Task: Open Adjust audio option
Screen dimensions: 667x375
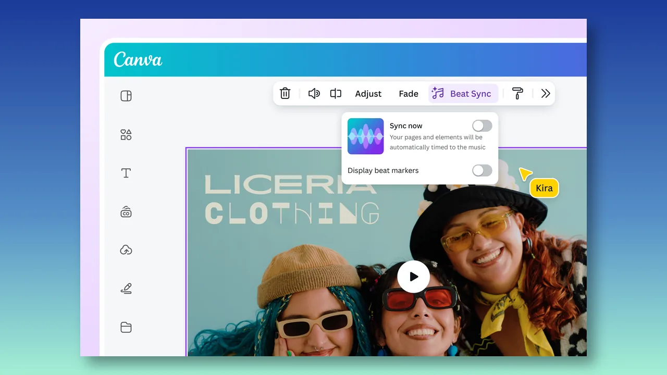Action: (368, 94)
